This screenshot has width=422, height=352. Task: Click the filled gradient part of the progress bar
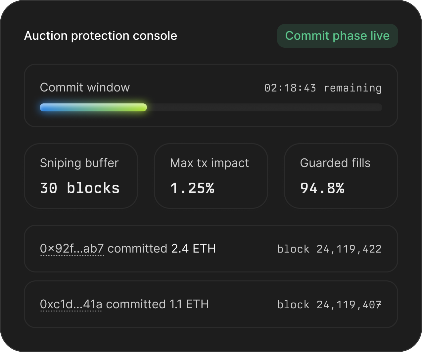[93, 107]
